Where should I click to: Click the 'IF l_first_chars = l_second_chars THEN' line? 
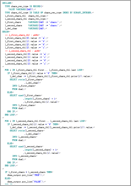(x=28, y=172)
